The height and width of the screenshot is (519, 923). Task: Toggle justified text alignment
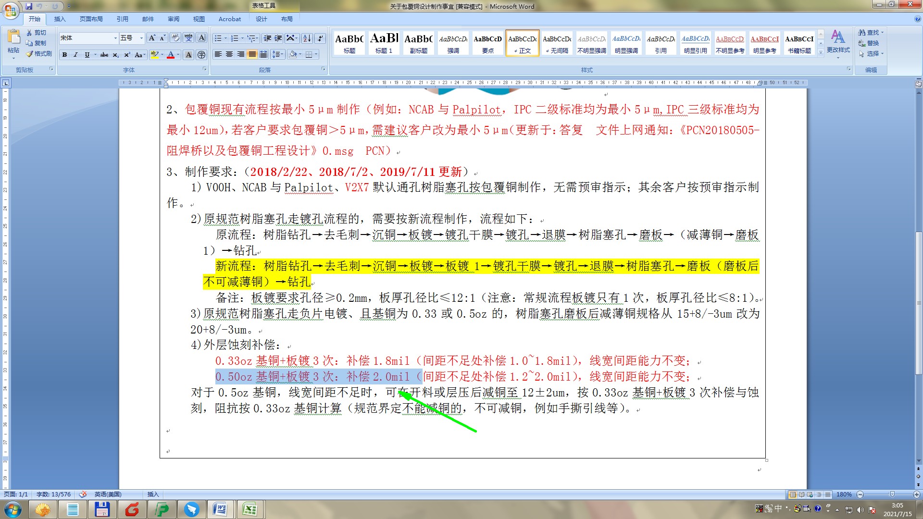[x=252, y=54]
